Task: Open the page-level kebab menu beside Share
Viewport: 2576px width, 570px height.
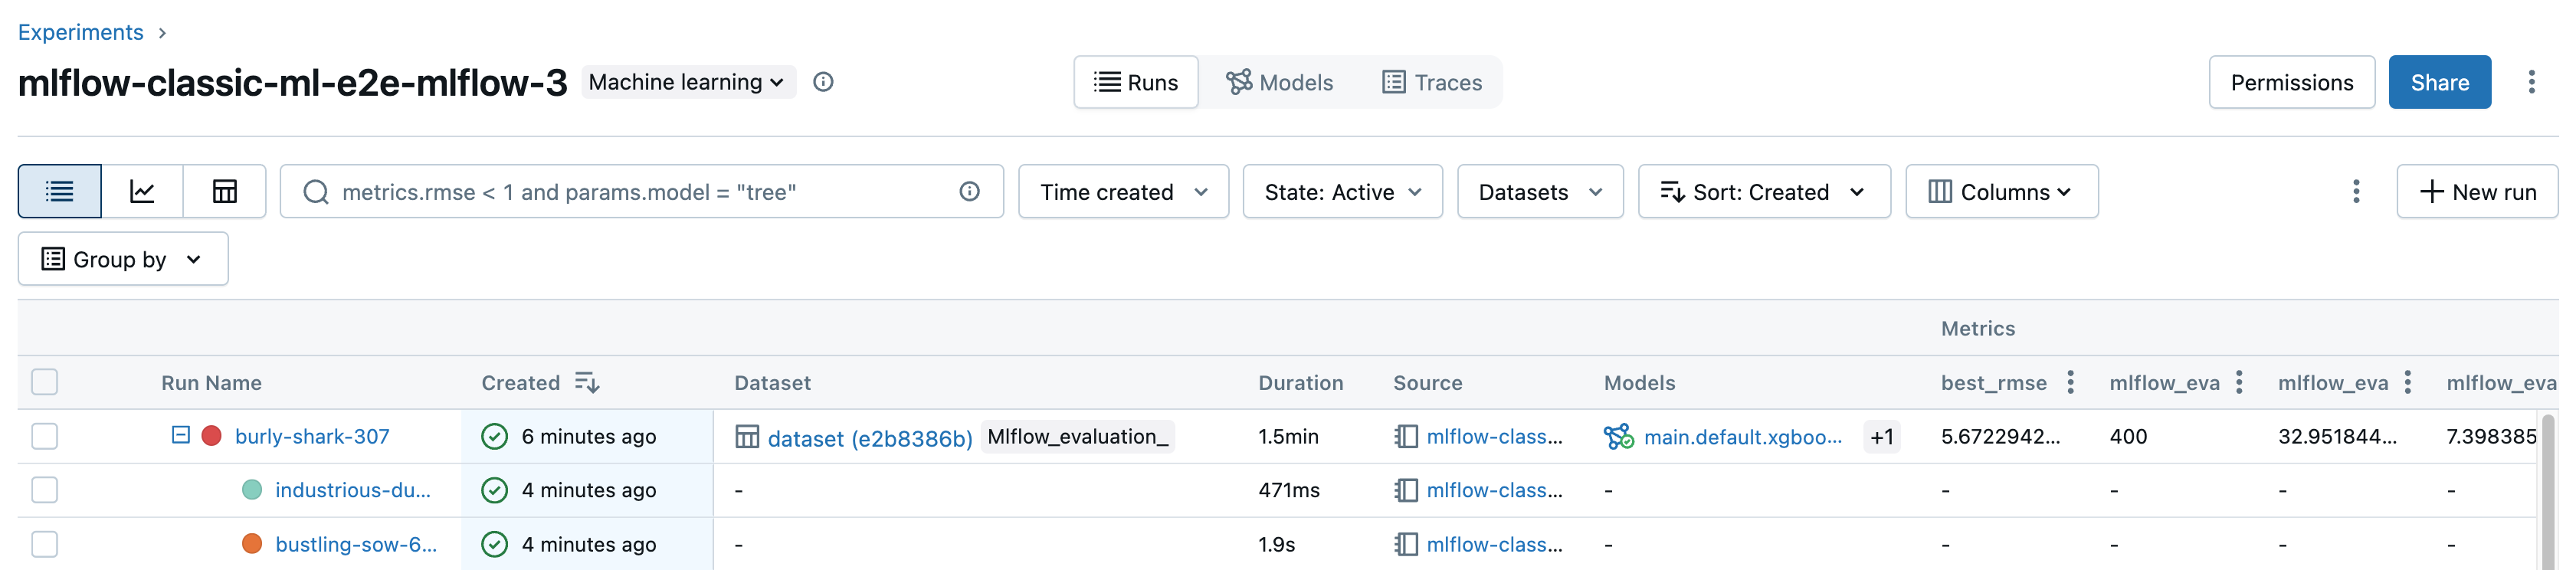Action: pos(2531,82)
